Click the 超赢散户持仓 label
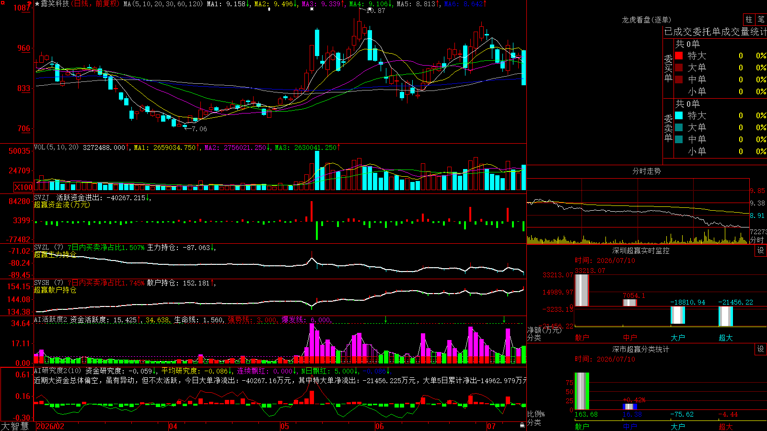The image size is (767, 431). click(x=55, y=290)
